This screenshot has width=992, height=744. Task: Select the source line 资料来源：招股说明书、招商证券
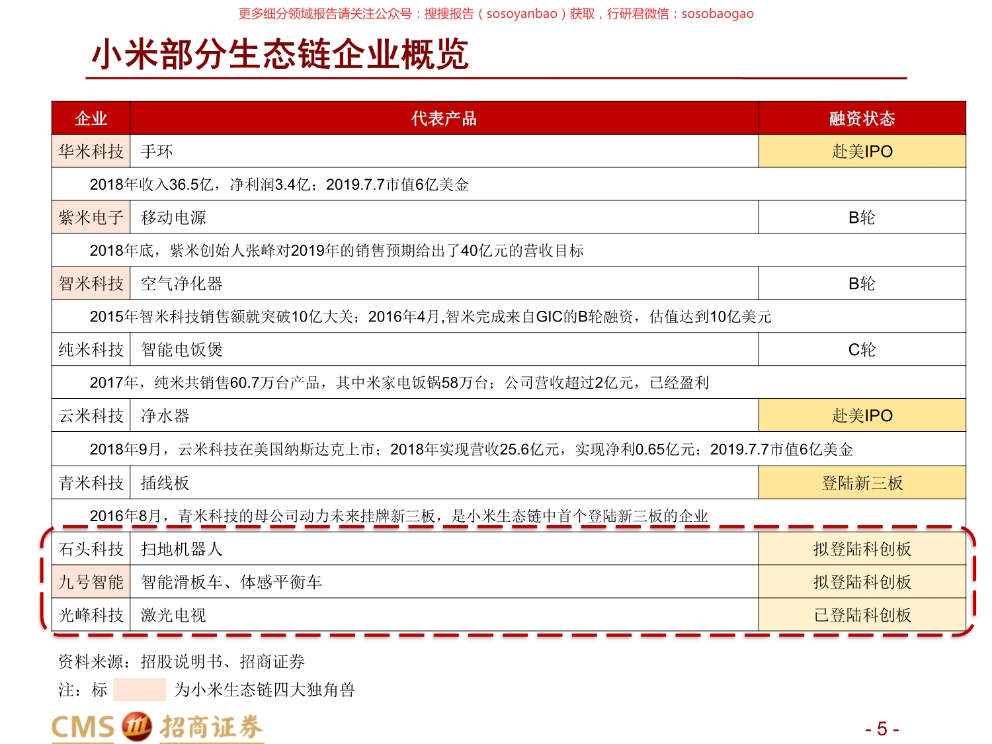click(x=182, y=661)
